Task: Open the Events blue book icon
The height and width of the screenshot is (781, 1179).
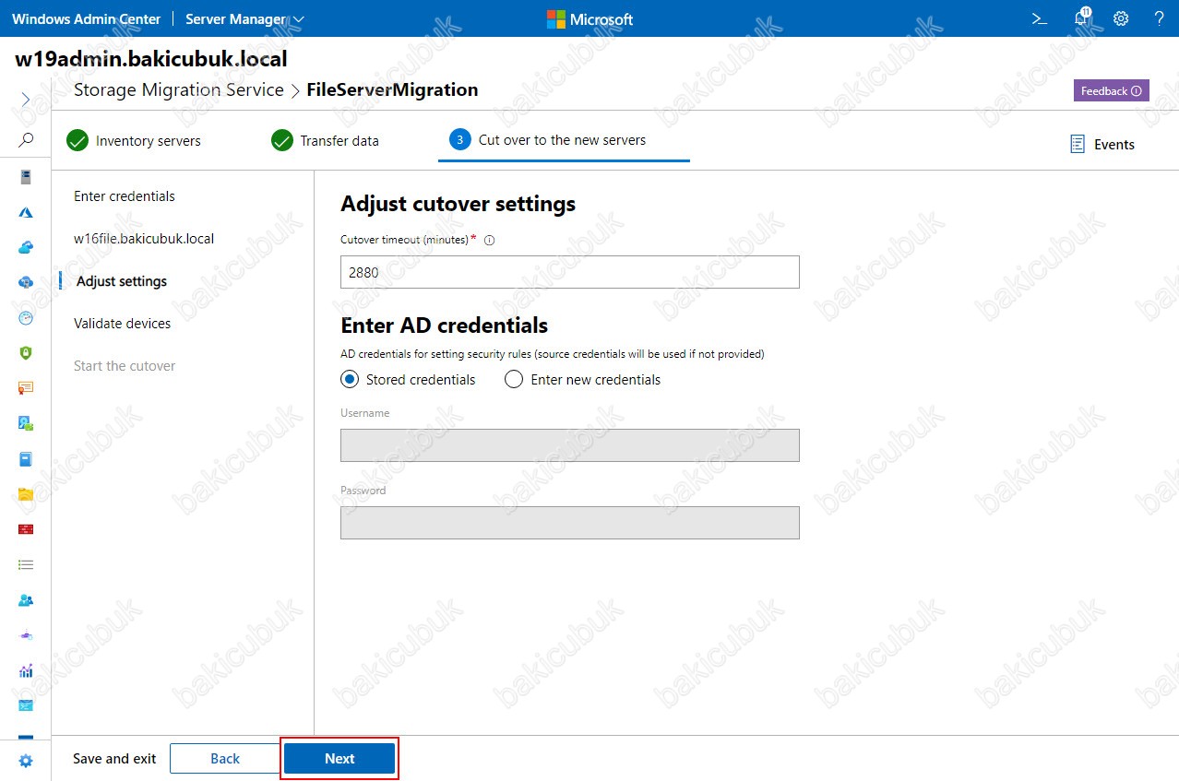Action: point(26,458)
